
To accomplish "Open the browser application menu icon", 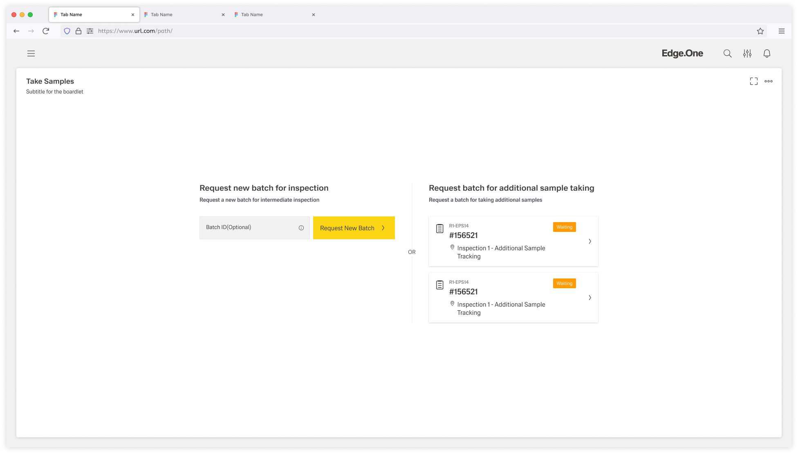I will click(x=781, y=31).
